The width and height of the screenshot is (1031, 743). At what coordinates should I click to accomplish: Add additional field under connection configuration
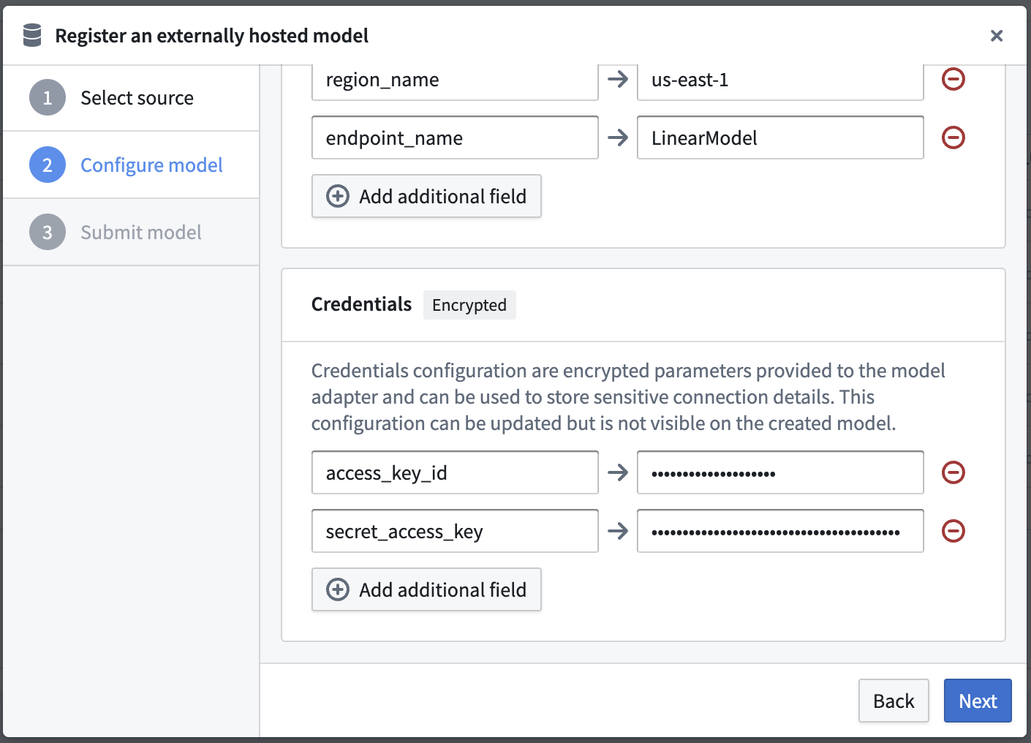click(426, 196)
